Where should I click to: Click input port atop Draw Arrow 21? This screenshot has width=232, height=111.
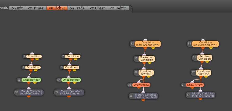[192, 83]
